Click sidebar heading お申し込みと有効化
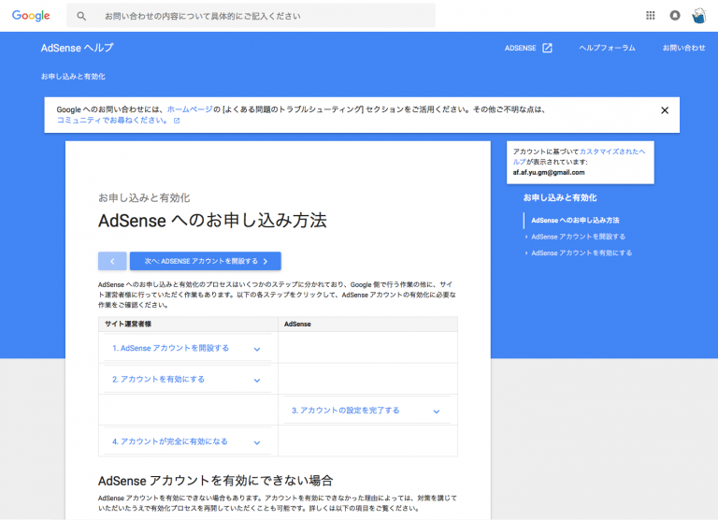 click(560, 198)
